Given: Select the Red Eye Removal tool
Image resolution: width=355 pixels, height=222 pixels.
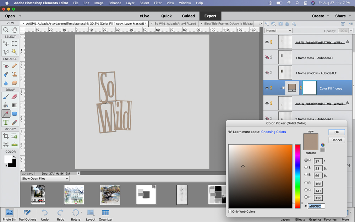Looking at the screenshot, I should click(6, 66).
